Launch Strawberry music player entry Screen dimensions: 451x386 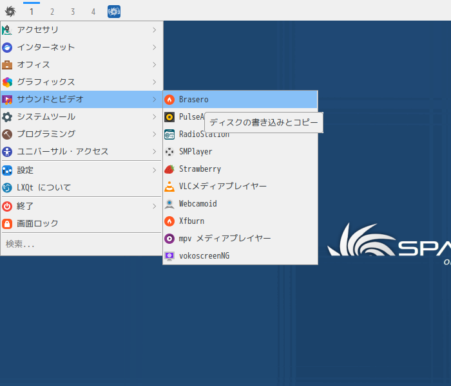pyautogui.click(x=240, y=169)
